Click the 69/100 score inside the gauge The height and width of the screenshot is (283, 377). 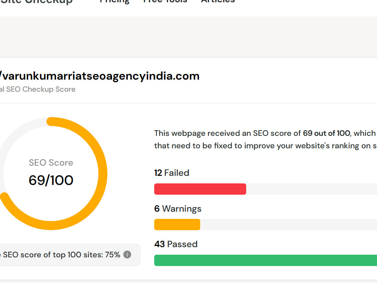pyautogui.click(x=51, y=180)
